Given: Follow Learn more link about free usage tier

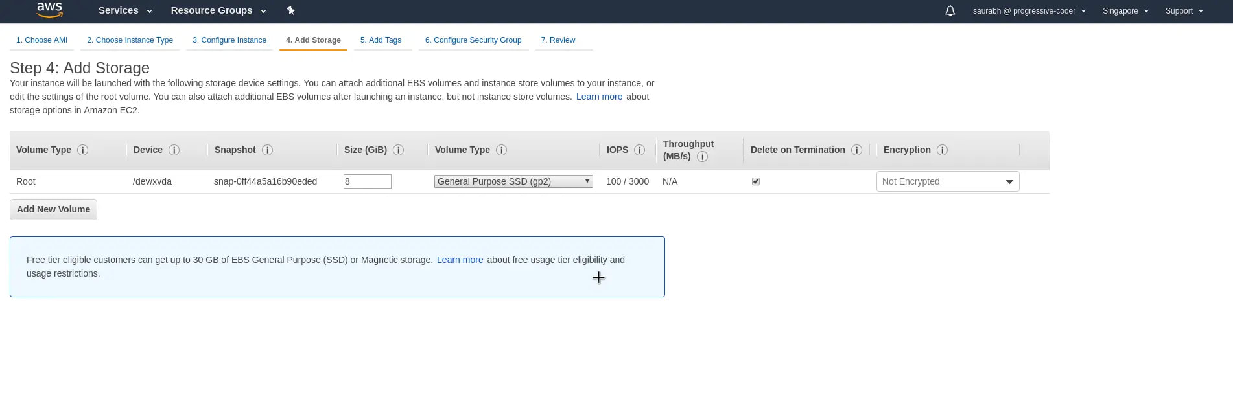Looking at the screenshot, I should (x=460, y=260).
